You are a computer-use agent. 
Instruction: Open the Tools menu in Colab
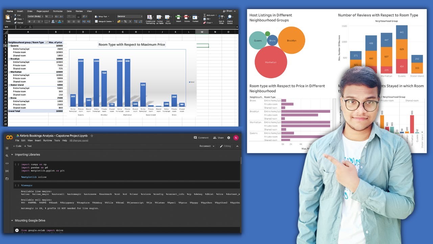pyautogui.click(x=57, y=140)
